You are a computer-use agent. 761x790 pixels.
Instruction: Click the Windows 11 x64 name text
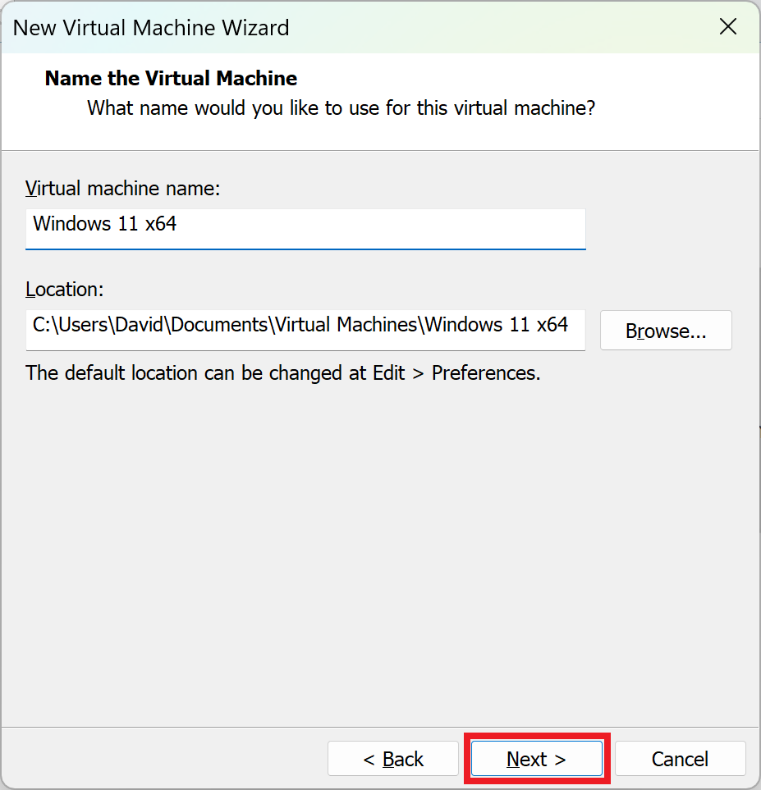(x=103, y=223)
